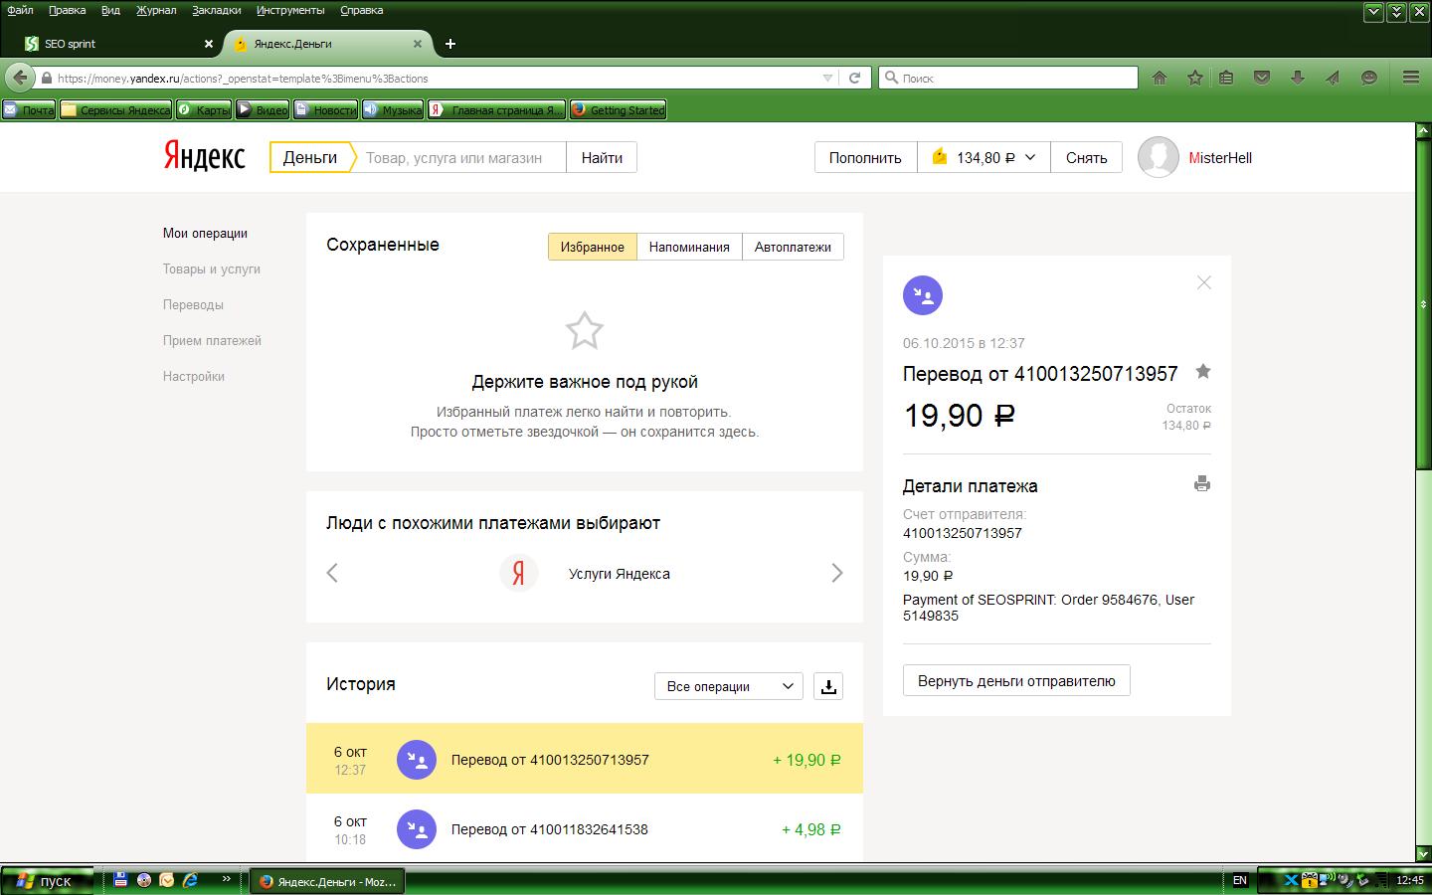Image resolution: width=1432 pixels, height=895 pixels.
Task: Close the SEO sprint tab
Action: click(209, 44)
